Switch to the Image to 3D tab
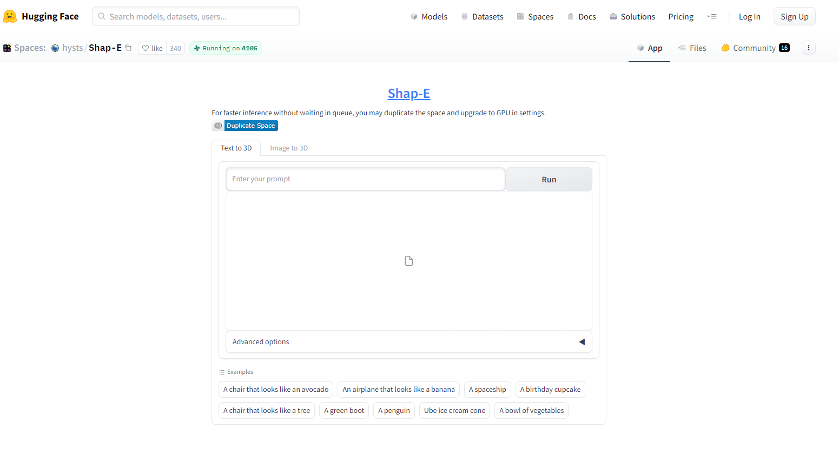Viewport: 839px width, 460px height. [x=289, y=148]
